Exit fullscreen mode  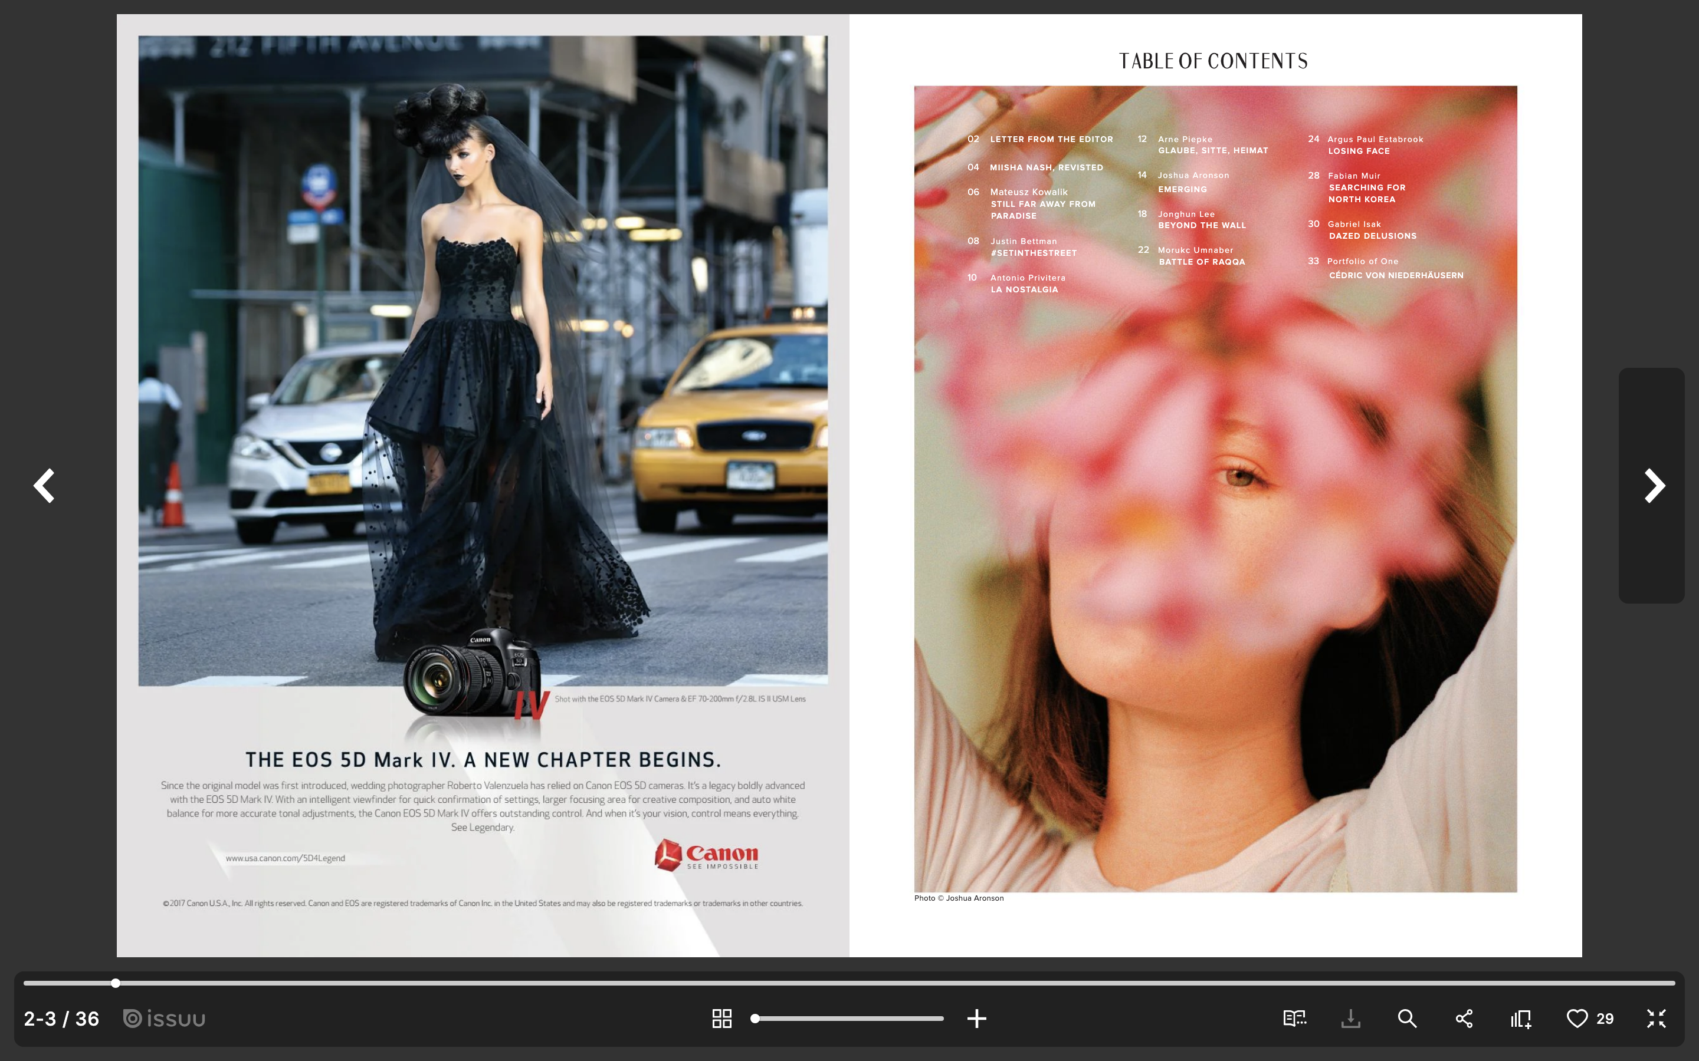click(x=1656, y=1018)
